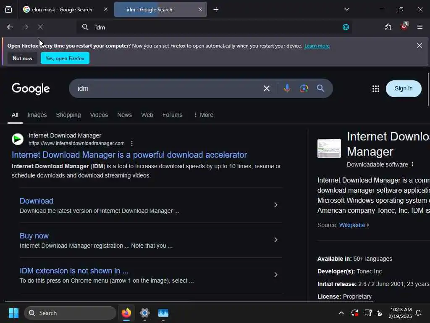Image resolution: width=430 pixels, height=323 pixels.
Task: Click the horizontal scrollbar at page bottom
Action: click(x=189, y=301)
